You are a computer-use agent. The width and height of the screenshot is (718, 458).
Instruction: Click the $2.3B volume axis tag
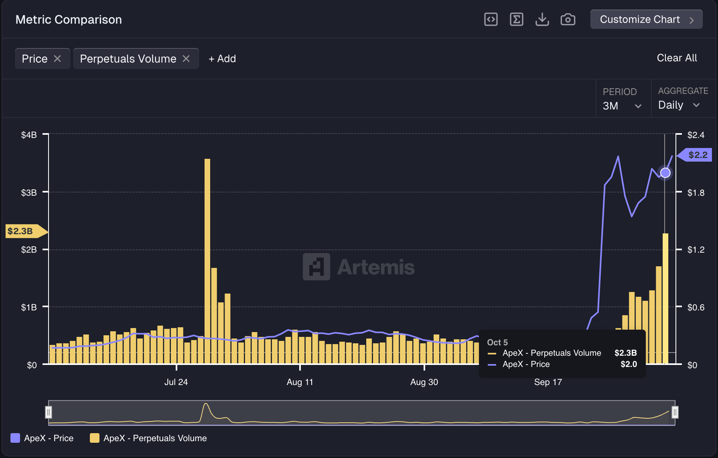[26, 231]
